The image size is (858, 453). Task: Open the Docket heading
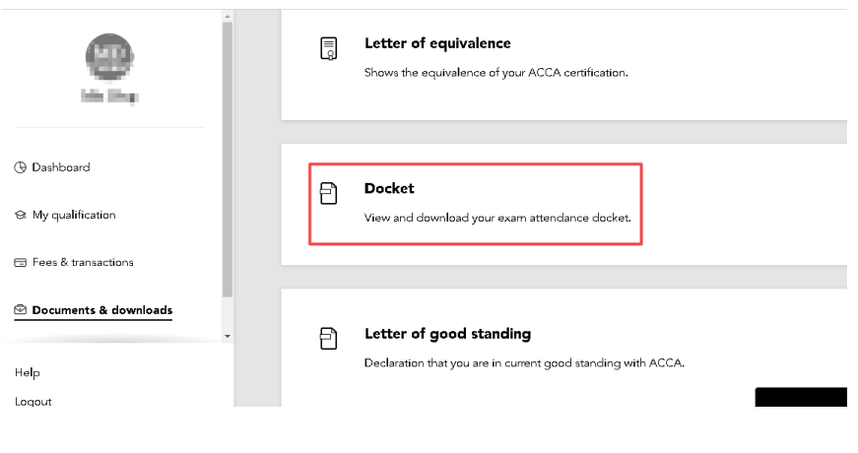389,188
